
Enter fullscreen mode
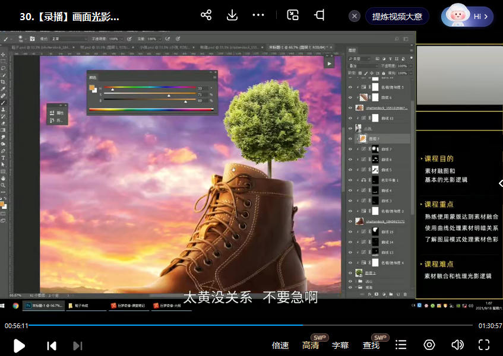pyautogui.click(x=484, y=345)
